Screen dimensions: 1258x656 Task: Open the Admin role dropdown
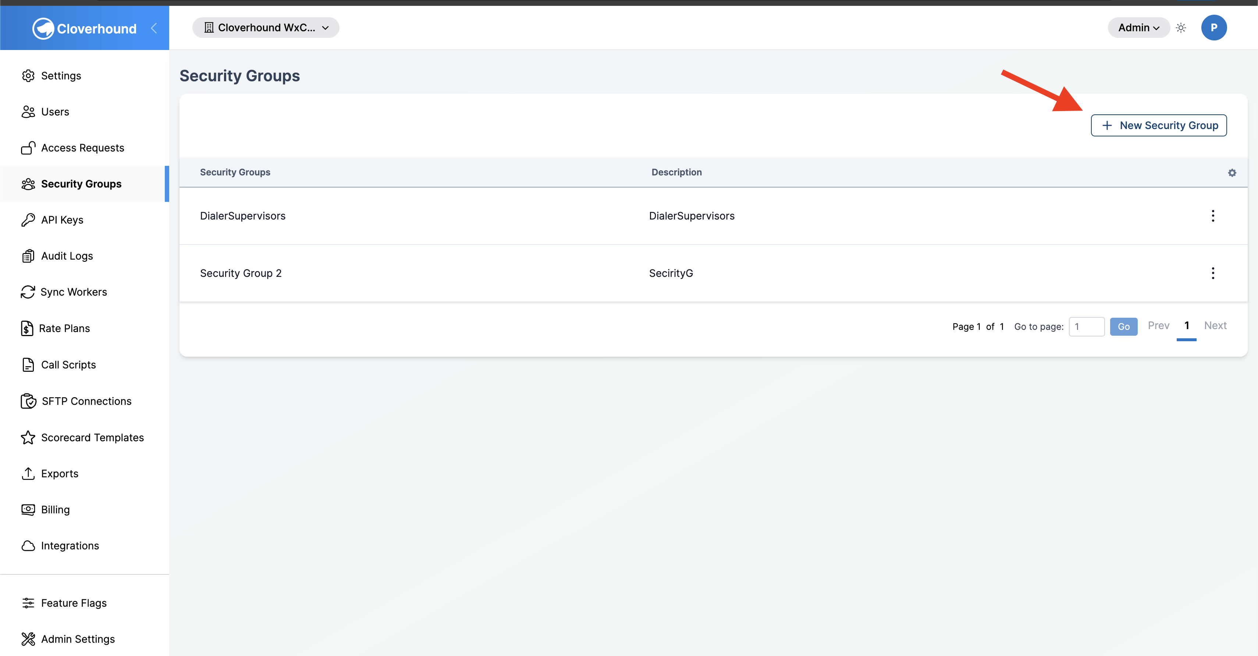[x=1138, y=28]
